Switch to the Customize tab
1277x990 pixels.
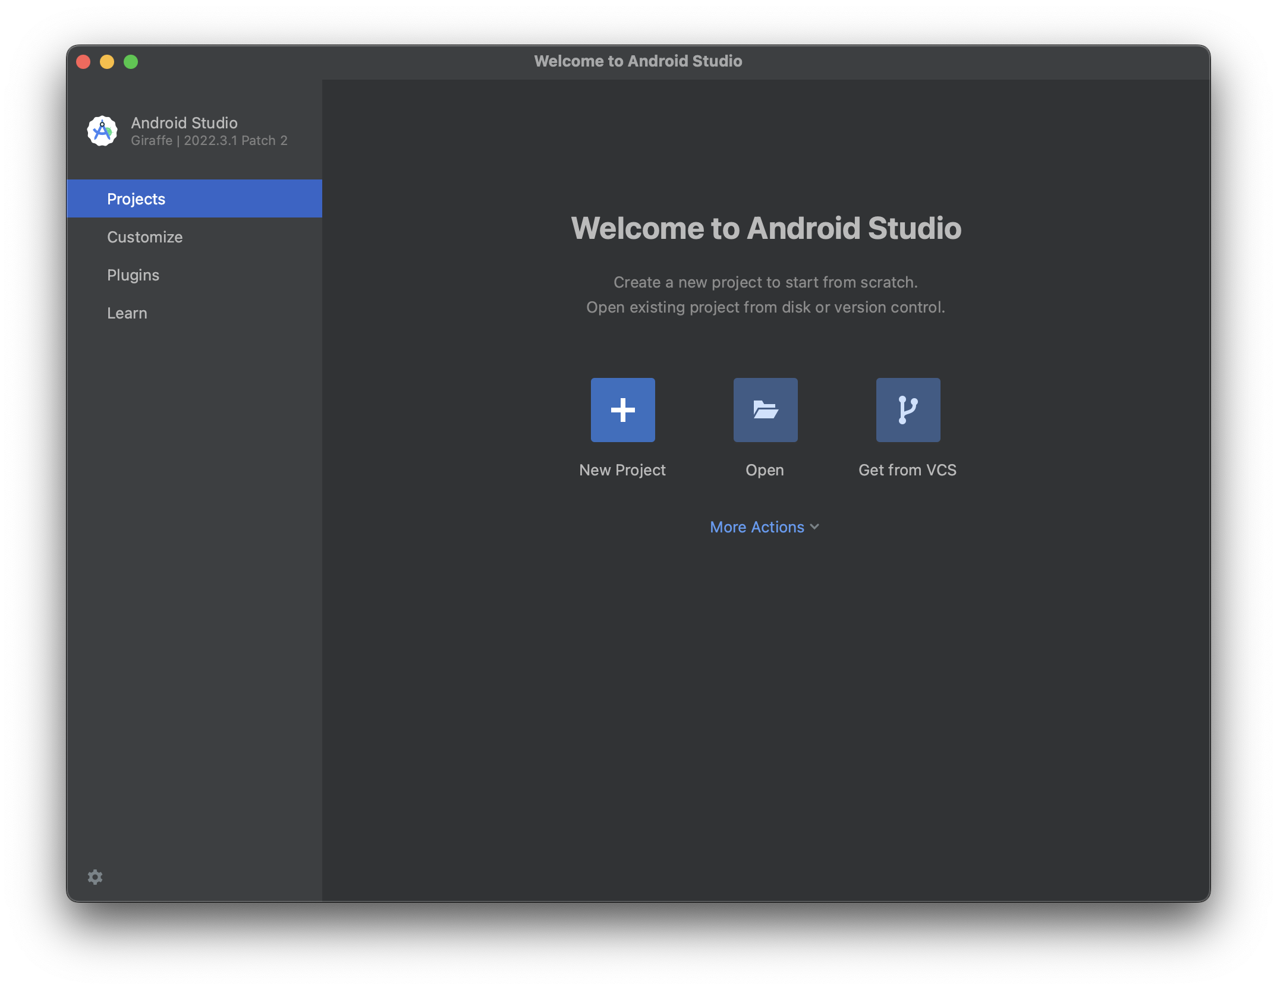pos(144,237)
